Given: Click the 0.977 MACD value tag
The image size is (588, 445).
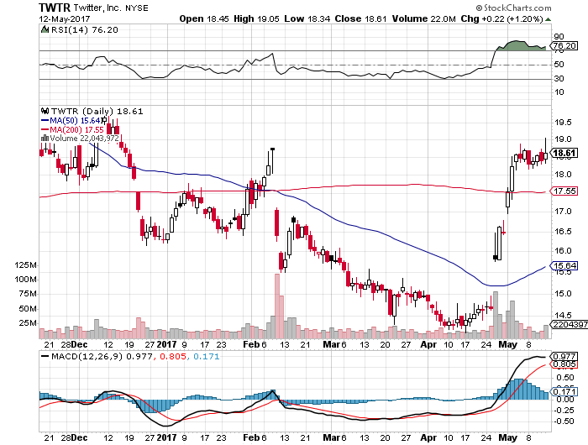Looking at the screenshot, I should [x=564, y=356].
